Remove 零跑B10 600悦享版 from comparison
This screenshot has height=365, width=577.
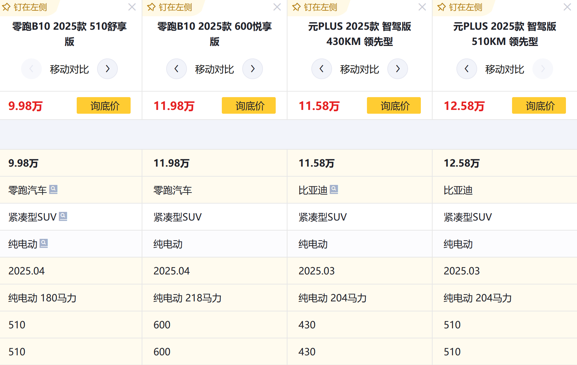point(277,7)
